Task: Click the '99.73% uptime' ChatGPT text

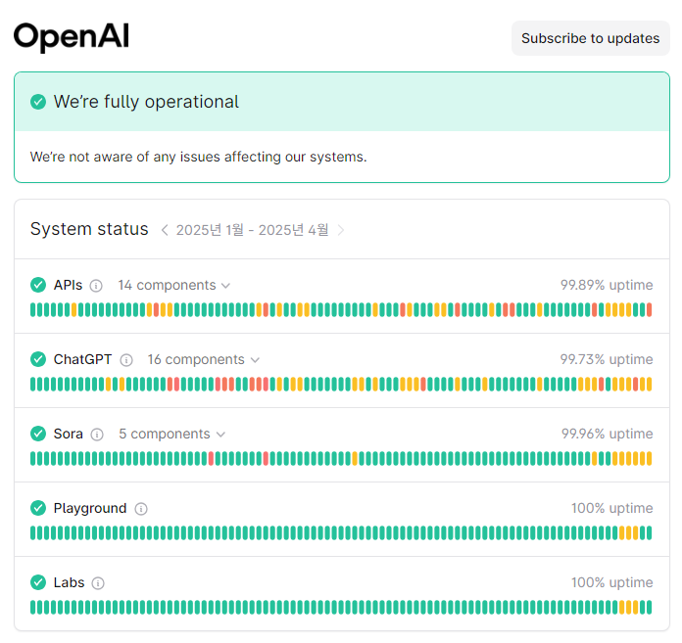Action: point(607,359)
